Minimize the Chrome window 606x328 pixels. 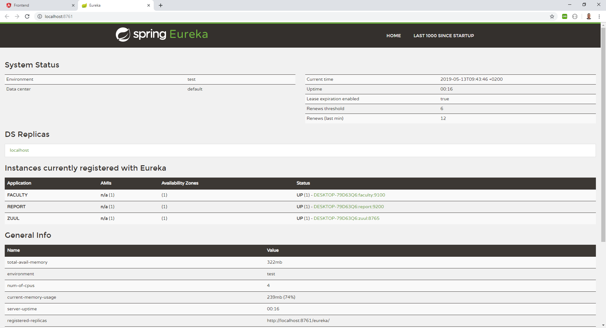tap(570, 4)
